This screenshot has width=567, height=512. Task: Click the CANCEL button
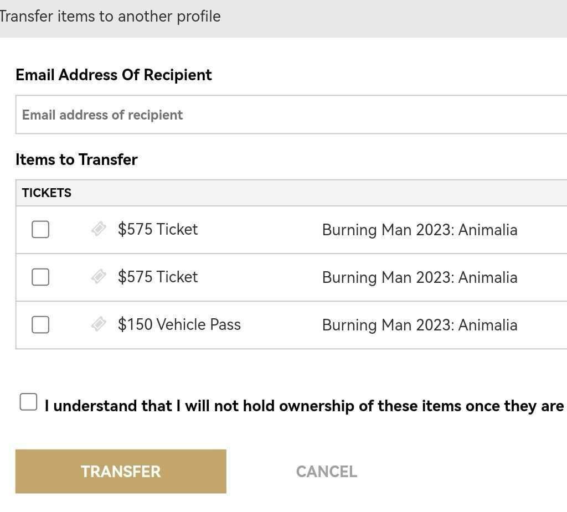[x=326, y=472]
